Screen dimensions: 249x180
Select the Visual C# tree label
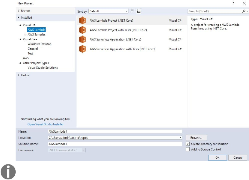pyautogui.click(x=29, y=25)
